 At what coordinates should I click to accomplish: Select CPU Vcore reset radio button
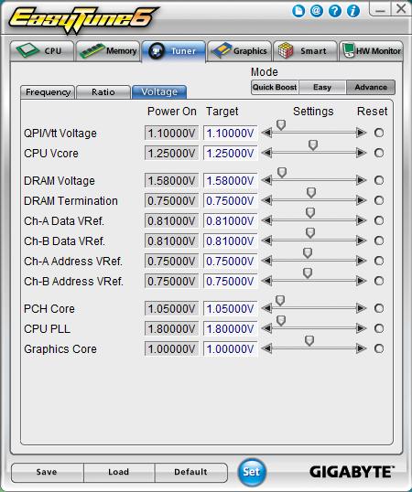coord(379,153)
